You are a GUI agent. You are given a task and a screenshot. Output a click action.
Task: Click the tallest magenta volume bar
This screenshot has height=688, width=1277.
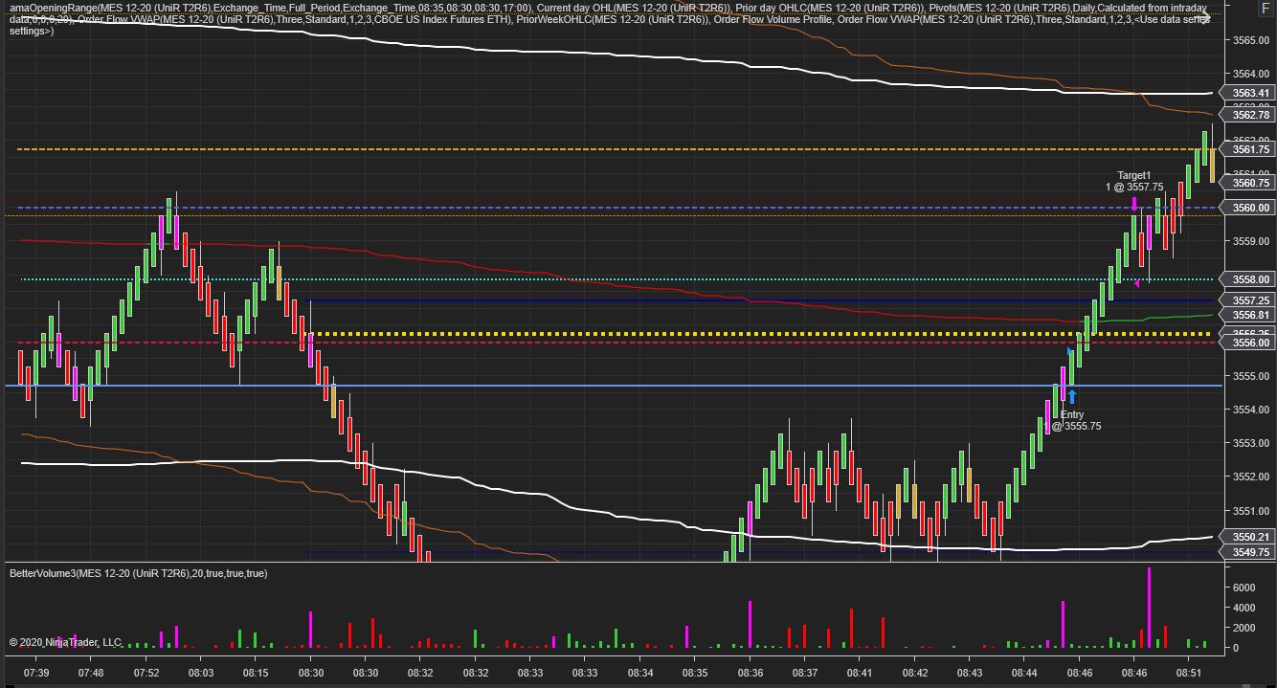click(x=1149, y=608)
